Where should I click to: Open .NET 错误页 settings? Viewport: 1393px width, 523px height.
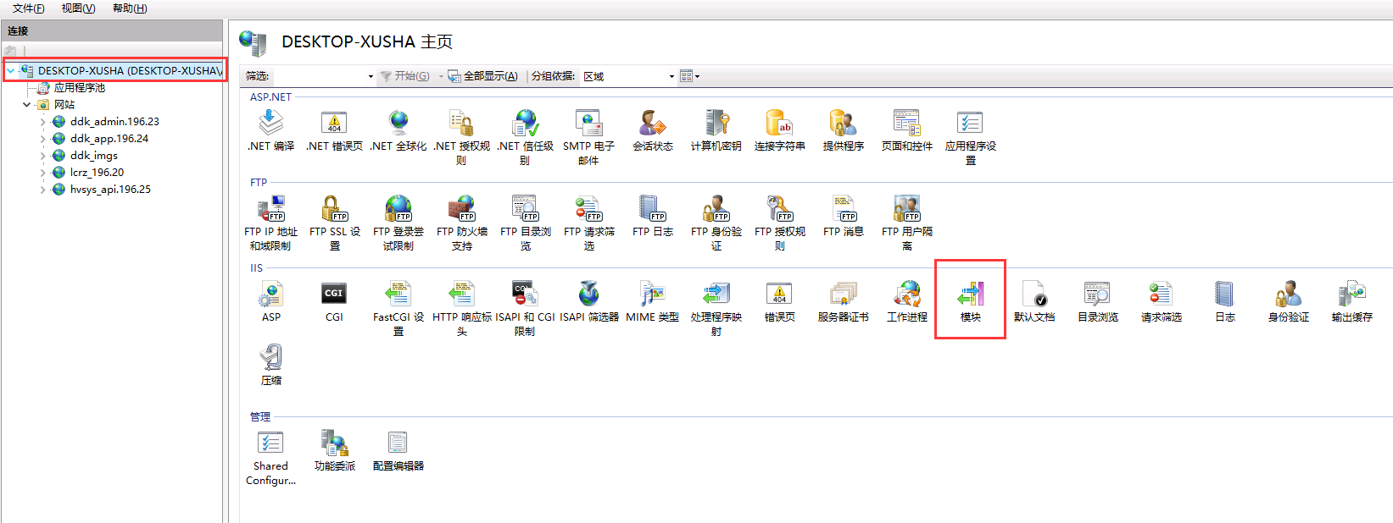pyautogui.click(x=335, y=131)
